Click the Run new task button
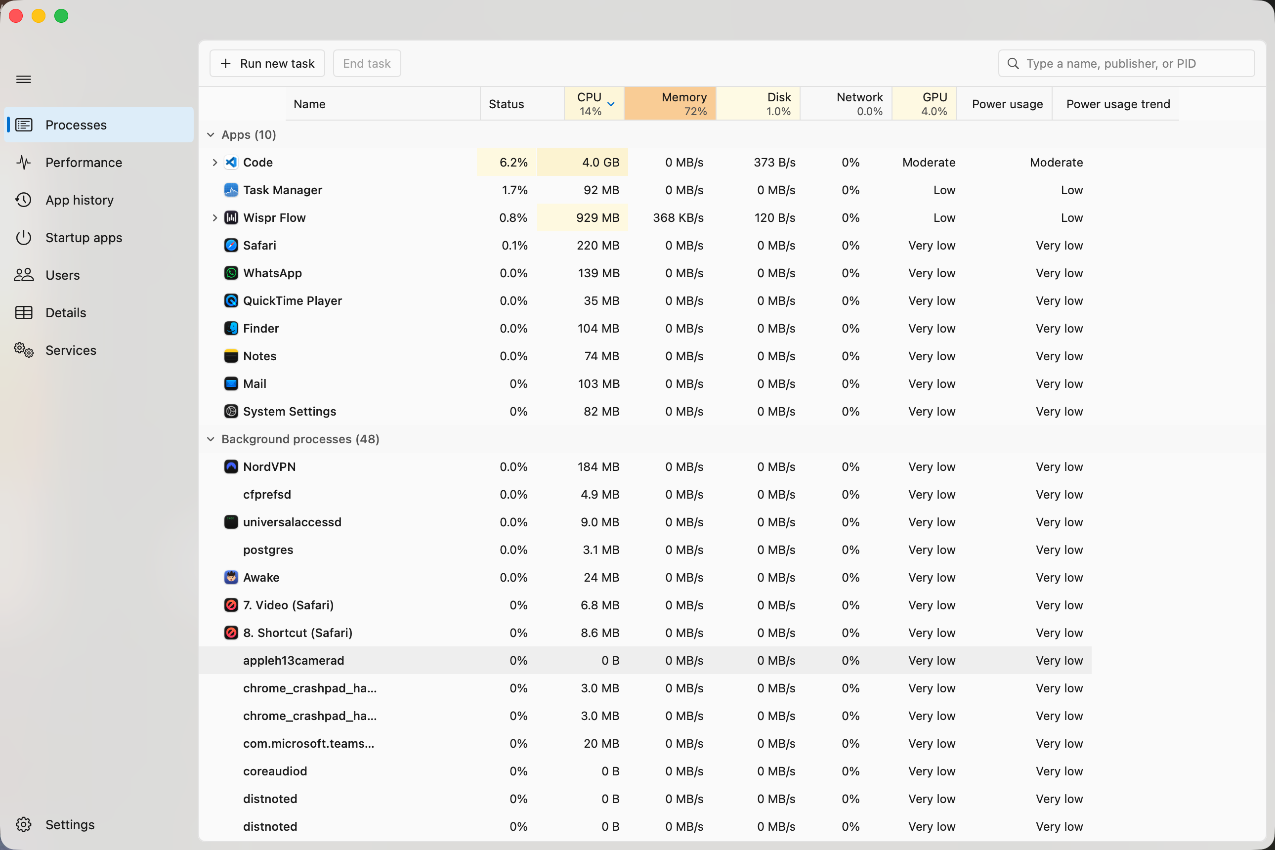Screen dimensions: 1275x850 [x=267, y=63]
